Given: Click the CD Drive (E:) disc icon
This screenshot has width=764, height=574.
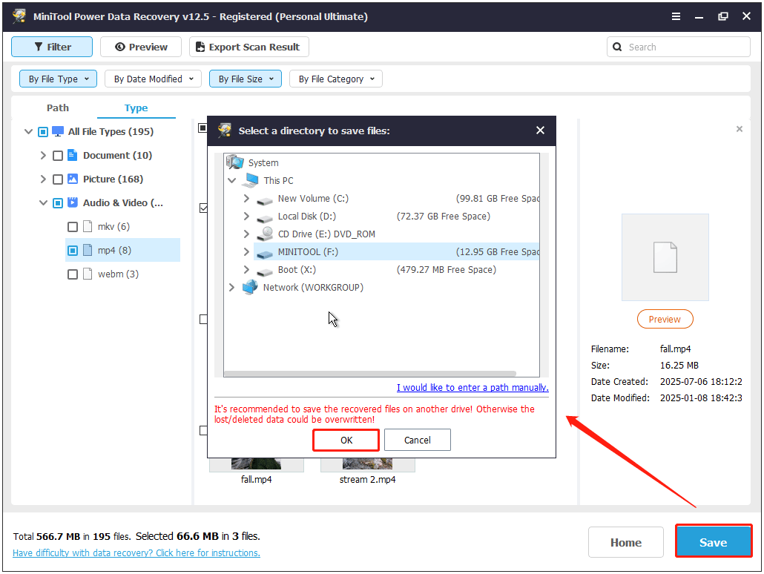Looking at the screenshot, I should tap(265, 234).
